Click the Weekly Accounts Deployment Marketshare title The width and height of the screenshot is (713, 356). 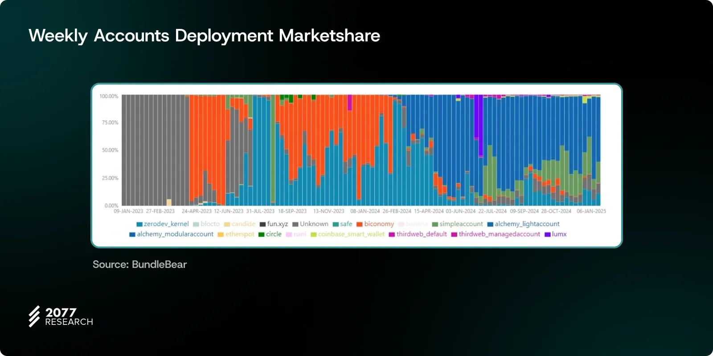coord(204,36)
